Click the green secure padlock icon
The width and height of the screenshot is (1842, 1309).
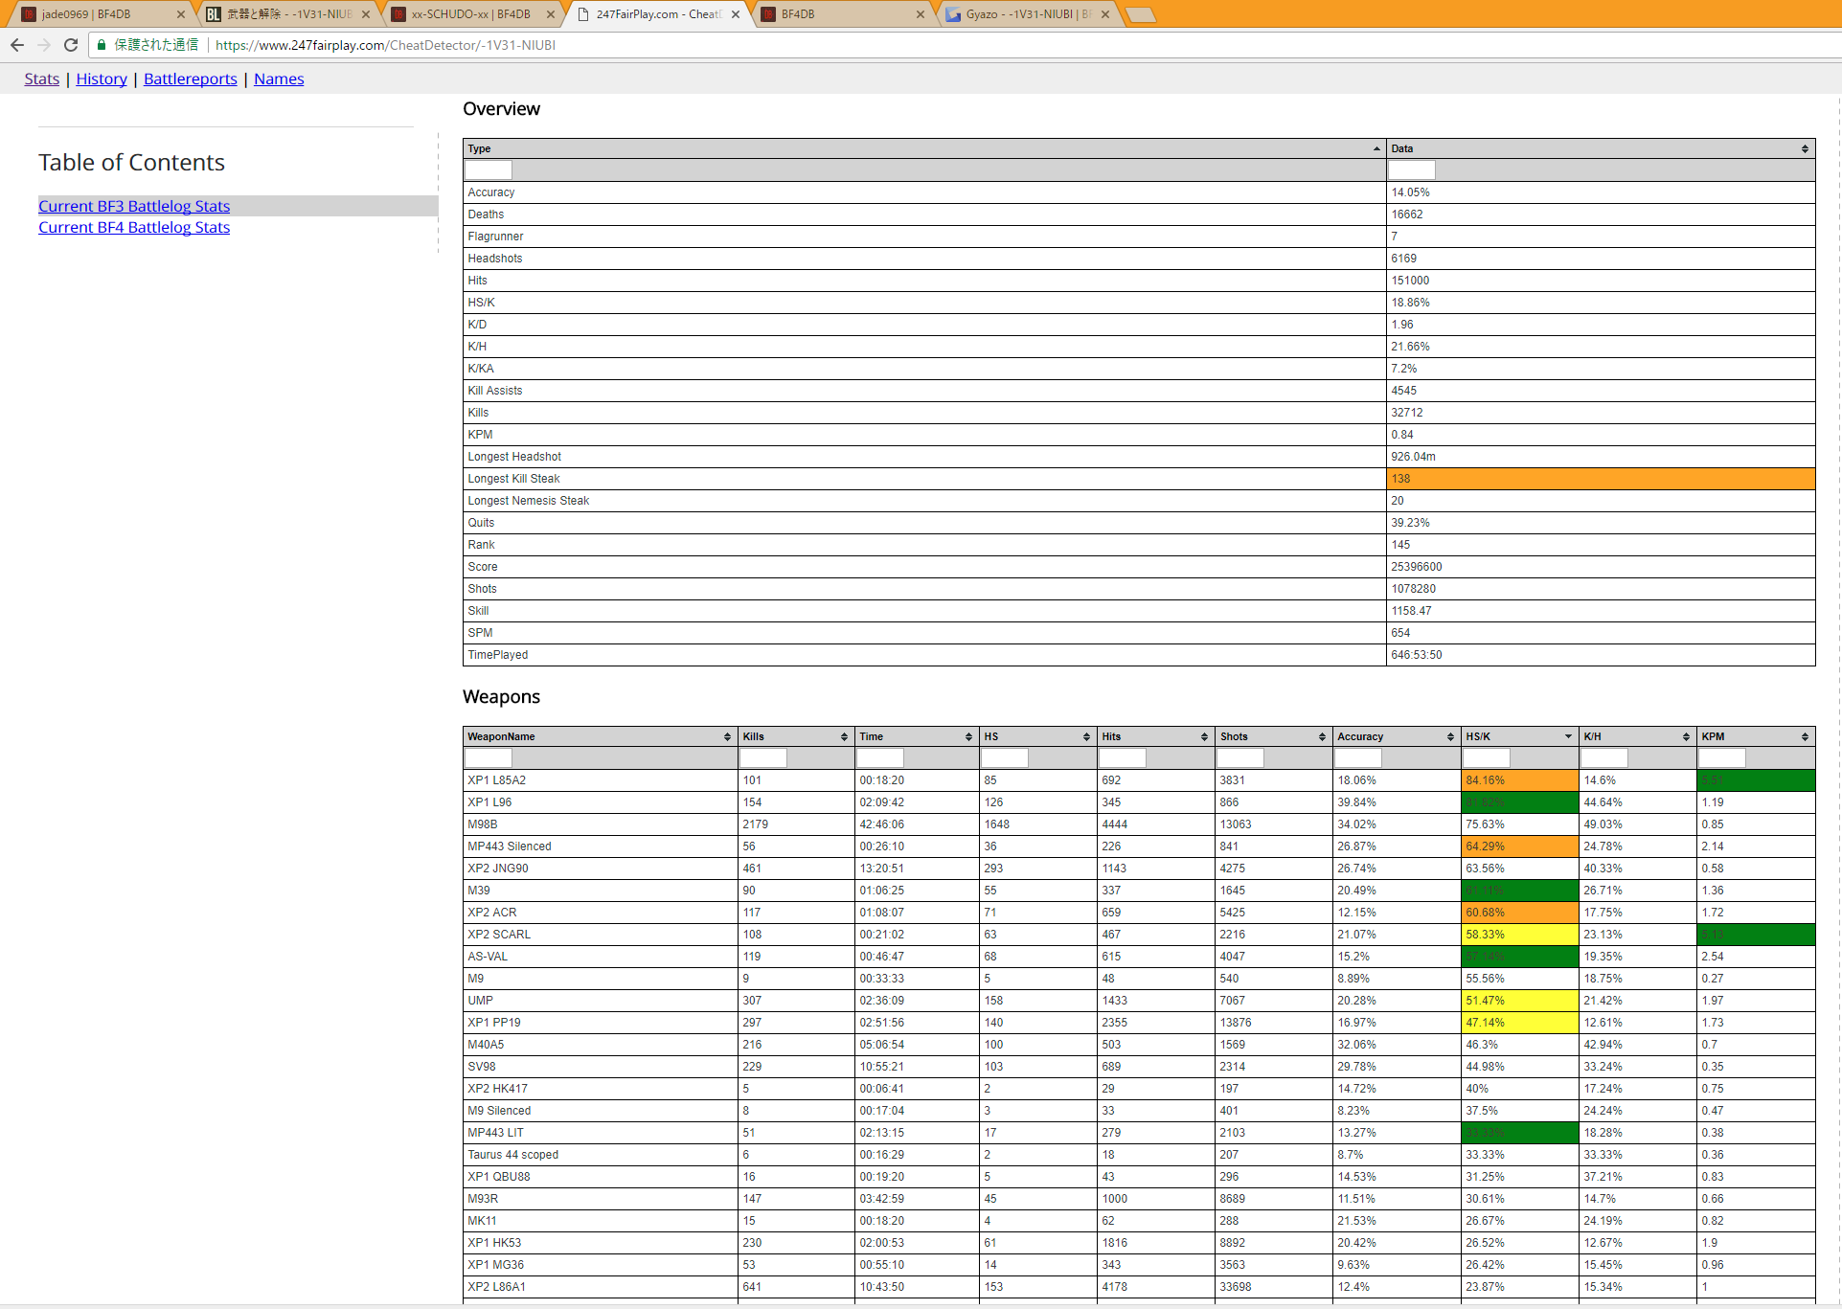pyautogui.click(x=102, y=45)
